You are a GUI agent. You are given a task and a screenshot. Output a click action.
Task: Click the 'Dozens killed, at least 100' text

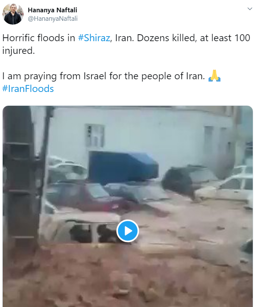pos(194,38)
